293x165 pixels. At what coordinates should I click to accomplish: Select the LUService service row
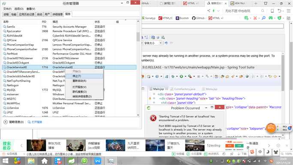[x=69, y=108]
